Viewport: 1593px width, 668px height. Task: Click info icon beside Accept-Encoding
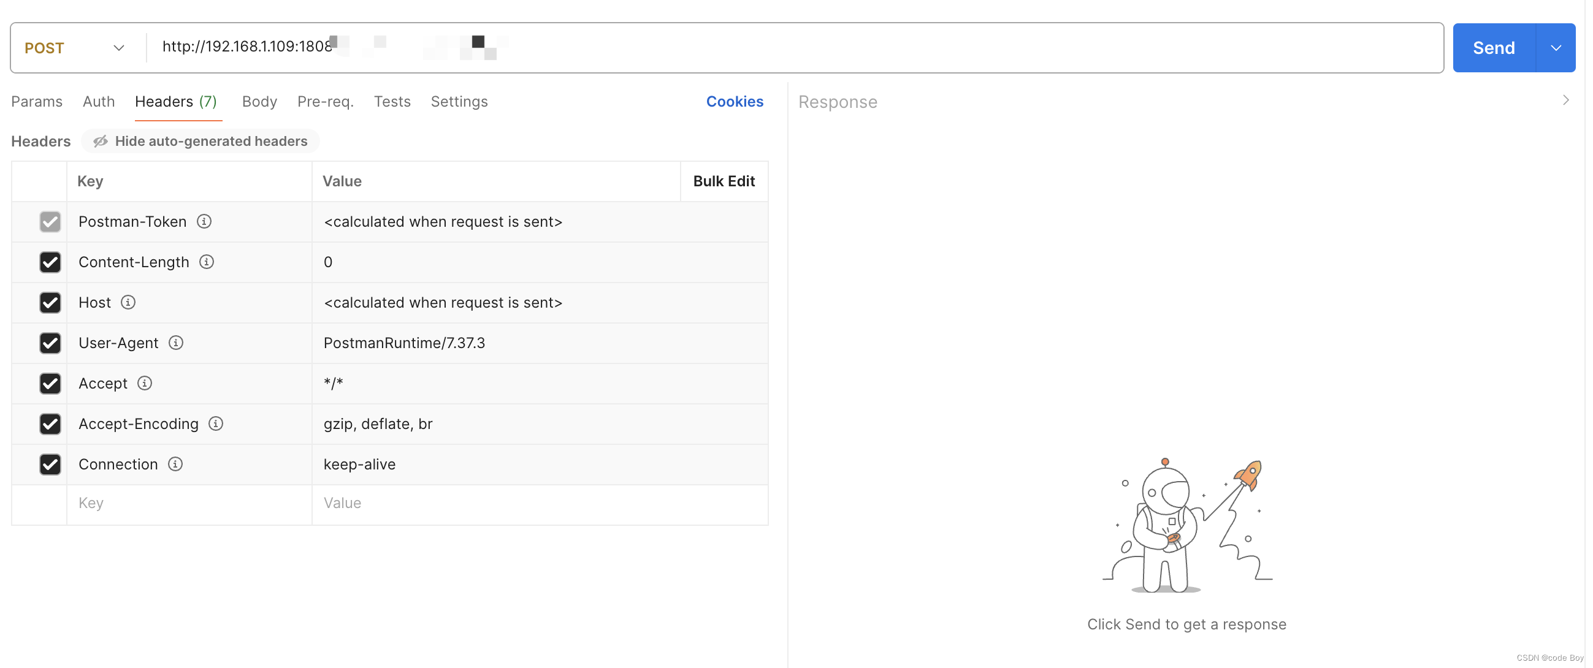216,424
